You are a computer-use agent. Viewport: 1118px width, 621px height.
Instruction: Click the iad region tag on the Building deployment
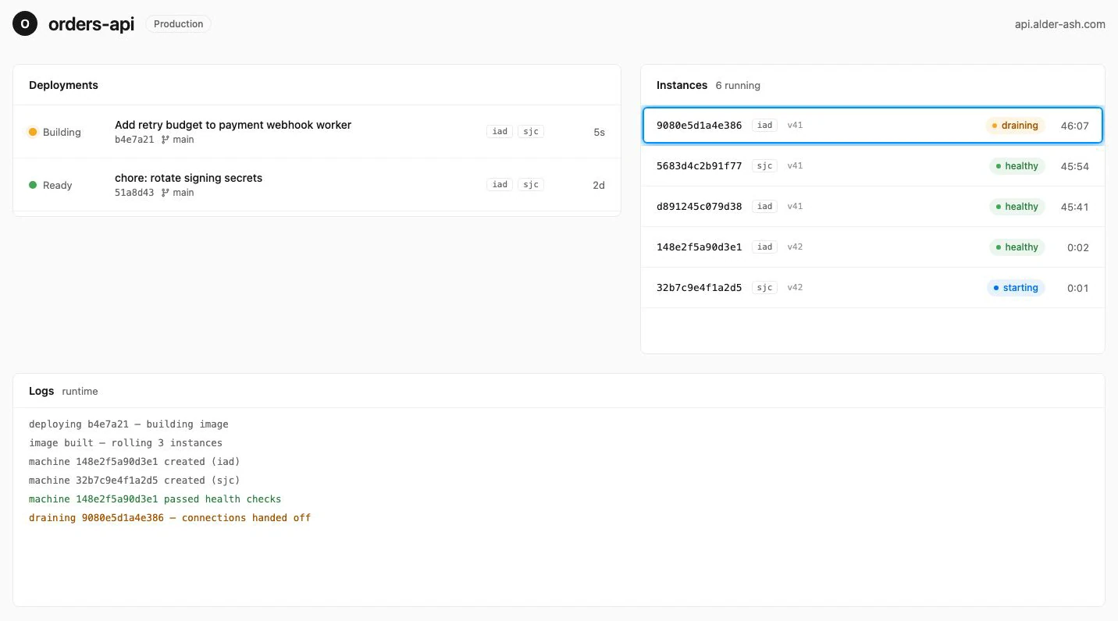click(500, 132)
